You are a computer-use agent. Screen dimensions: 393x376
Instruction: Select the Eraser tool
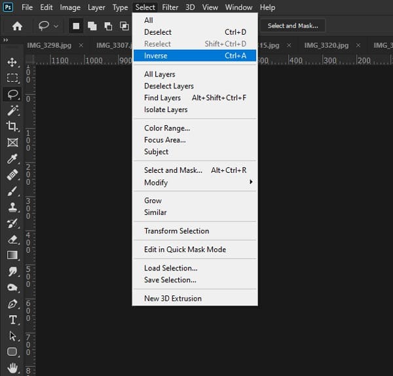12,239
